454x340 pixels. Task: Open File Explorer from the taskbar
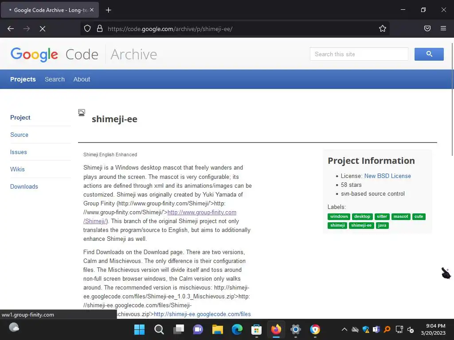pyautogui.click(x=217, y=329)
